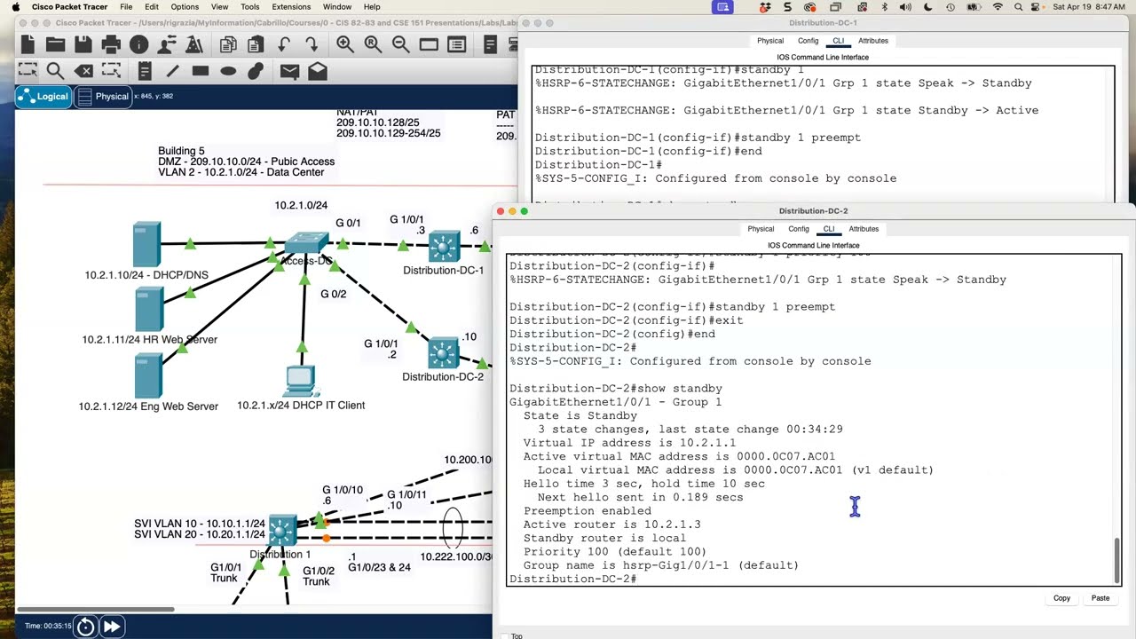This screenshot has width=1136, height=639.
Task: Pick the Delete tool
Action: (x=83, y=71)
